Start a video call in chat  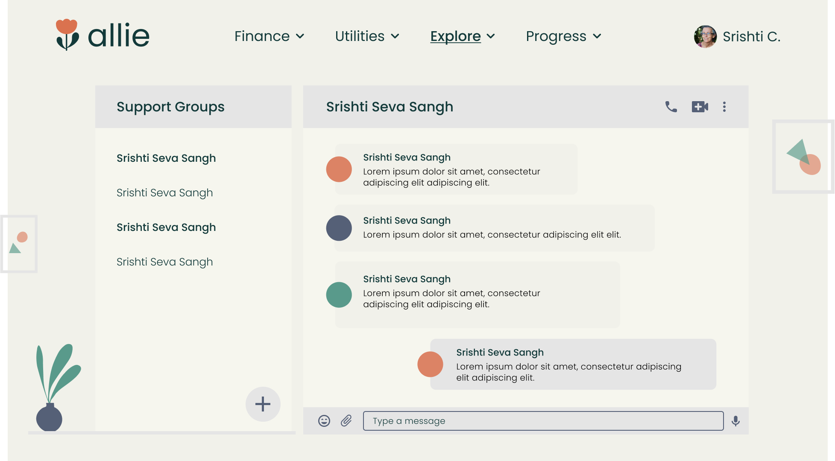(700, 107)
